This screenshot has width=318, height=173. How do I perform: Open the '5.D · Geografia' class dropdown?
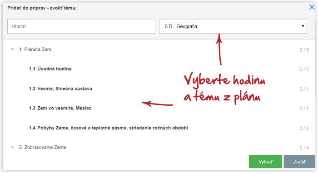click(233, 26)
